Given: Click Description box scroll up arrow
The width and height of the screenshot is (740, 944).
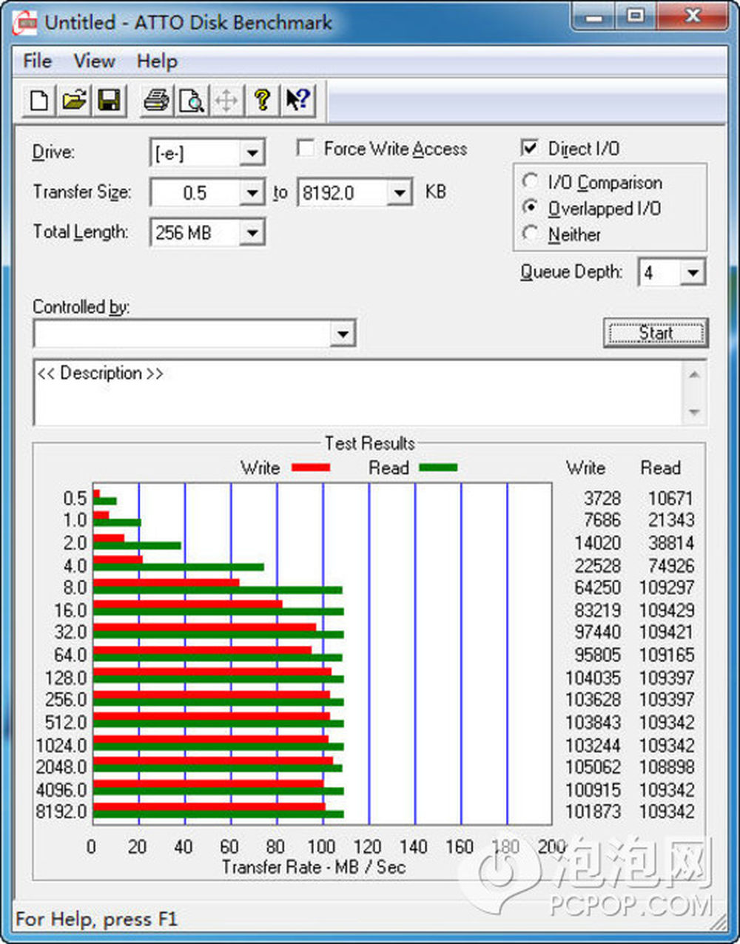Looking at the screenshot, I should click(694, 374).
